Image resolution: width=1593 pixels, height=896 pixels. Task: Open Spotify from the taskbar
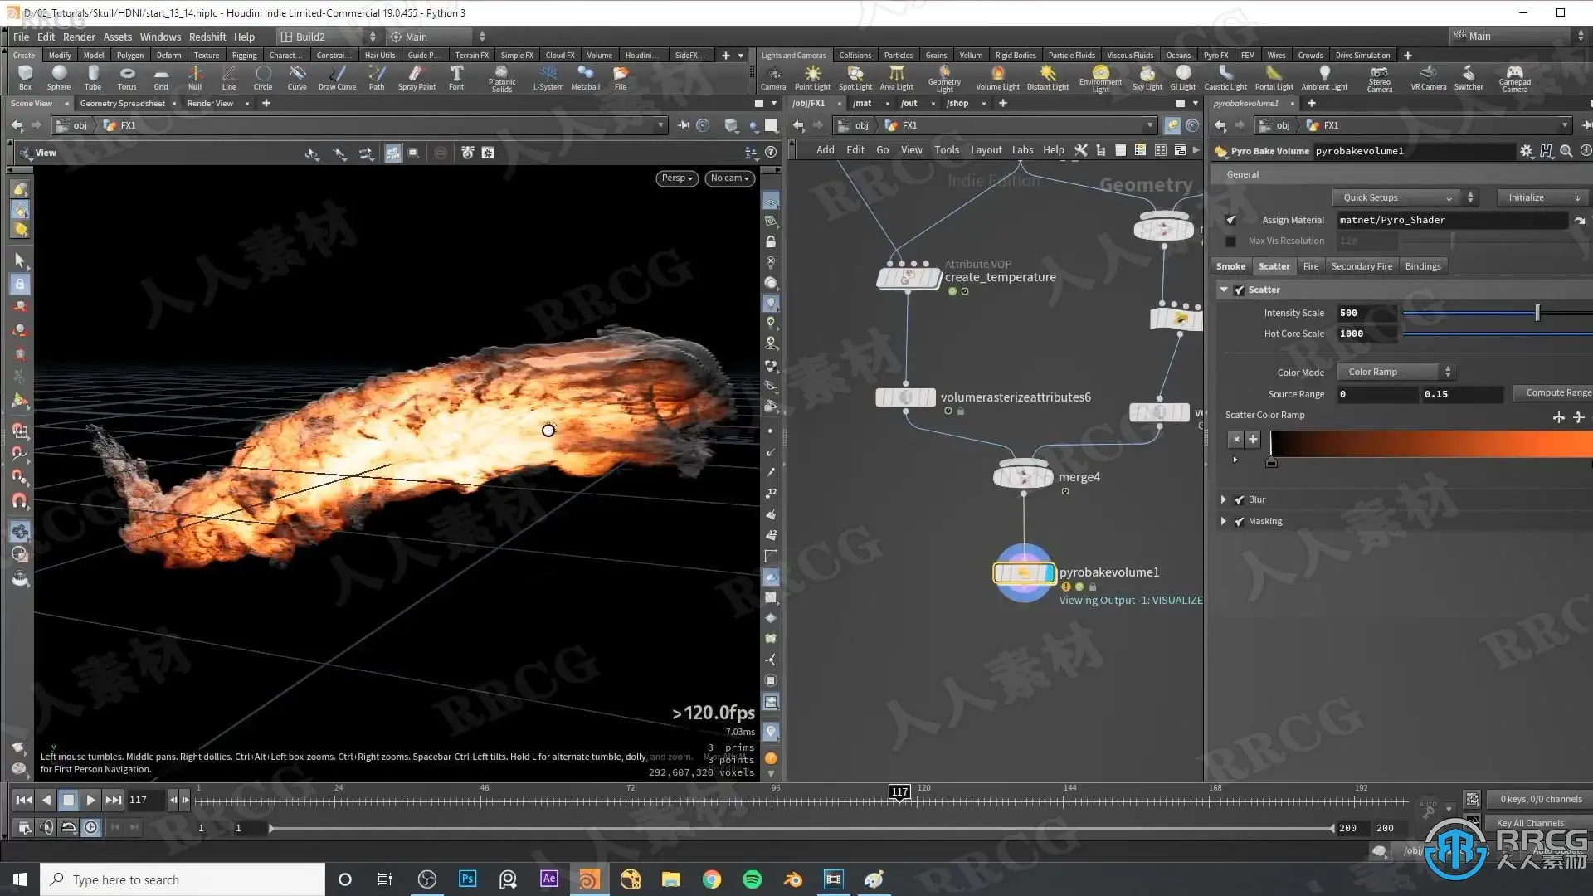[x=752, y=879]
